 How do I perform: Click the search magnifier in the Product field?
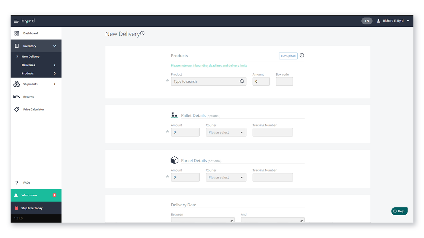(242, 81)
